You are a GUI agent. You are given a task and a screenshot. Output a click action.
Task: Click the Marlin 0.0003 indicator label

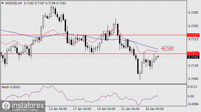coord(11,87)
